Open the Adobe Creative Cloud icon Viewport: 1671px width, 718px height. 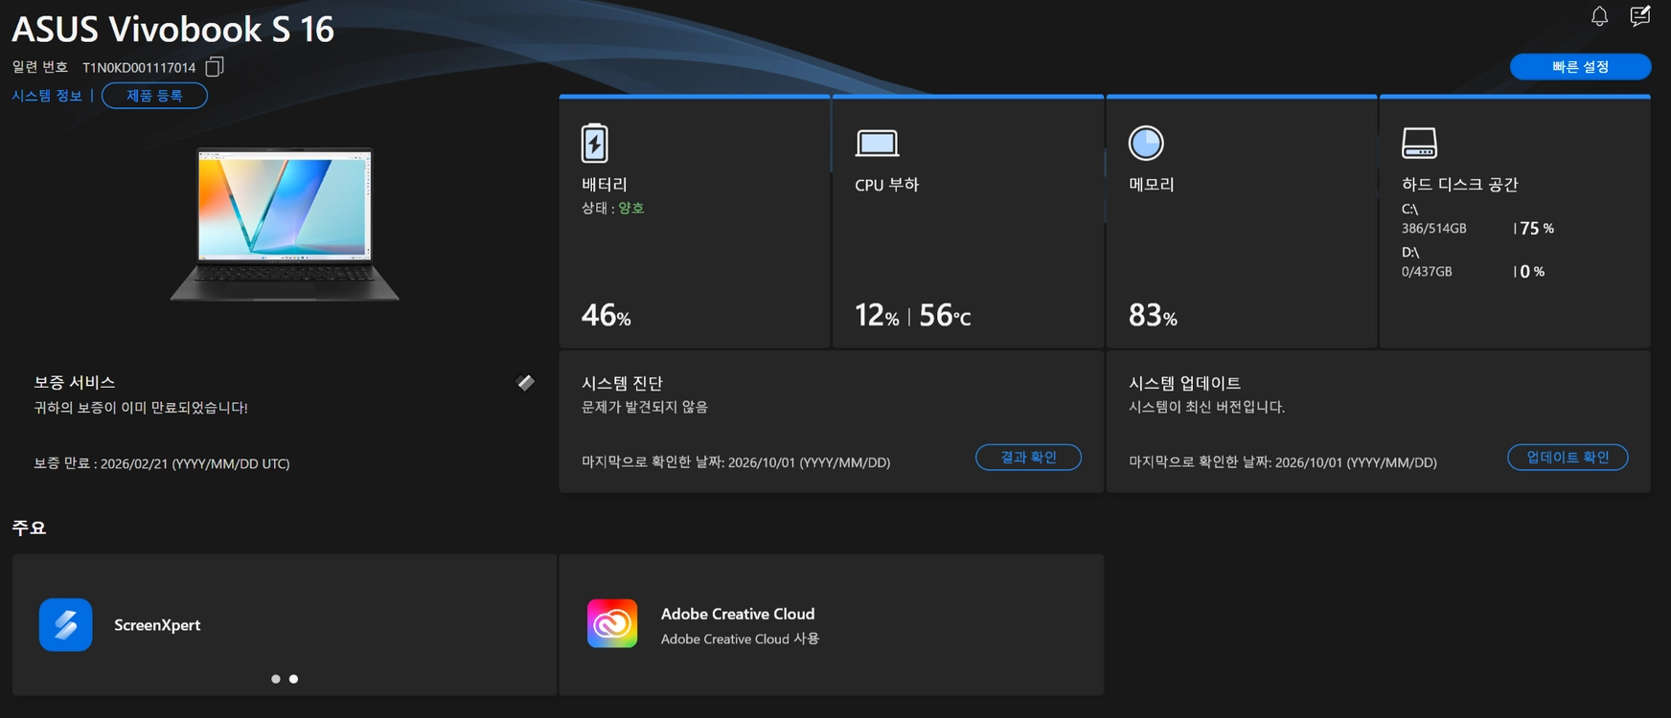pyautogui.click(x=612, y=624)
